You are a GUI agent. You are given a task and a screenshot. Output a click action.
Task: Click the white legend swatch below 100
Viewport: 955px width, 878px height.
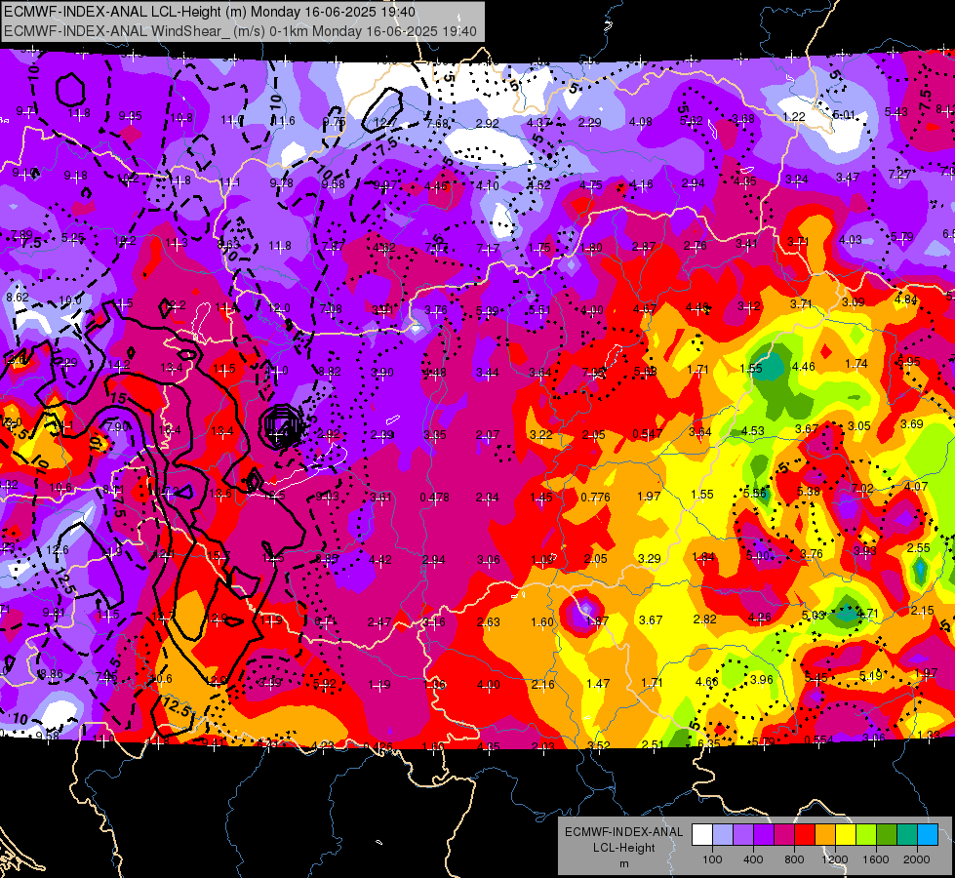point(702,835)
